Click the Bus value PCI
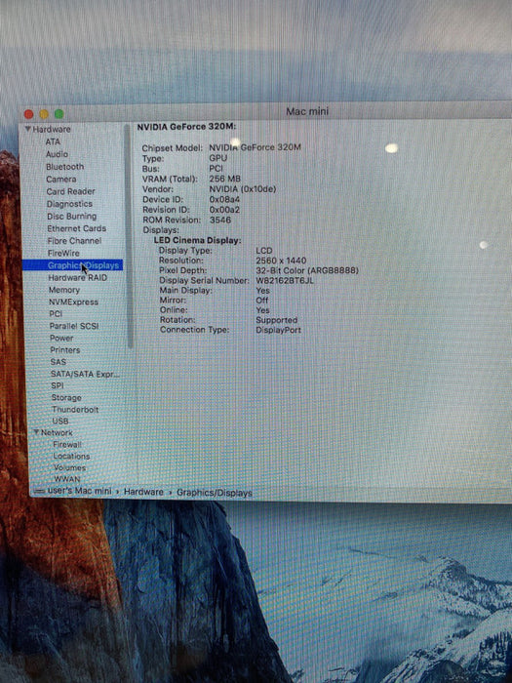Image resolution: width=512 pixels, height=683 pixels. [x=216, y=168]
